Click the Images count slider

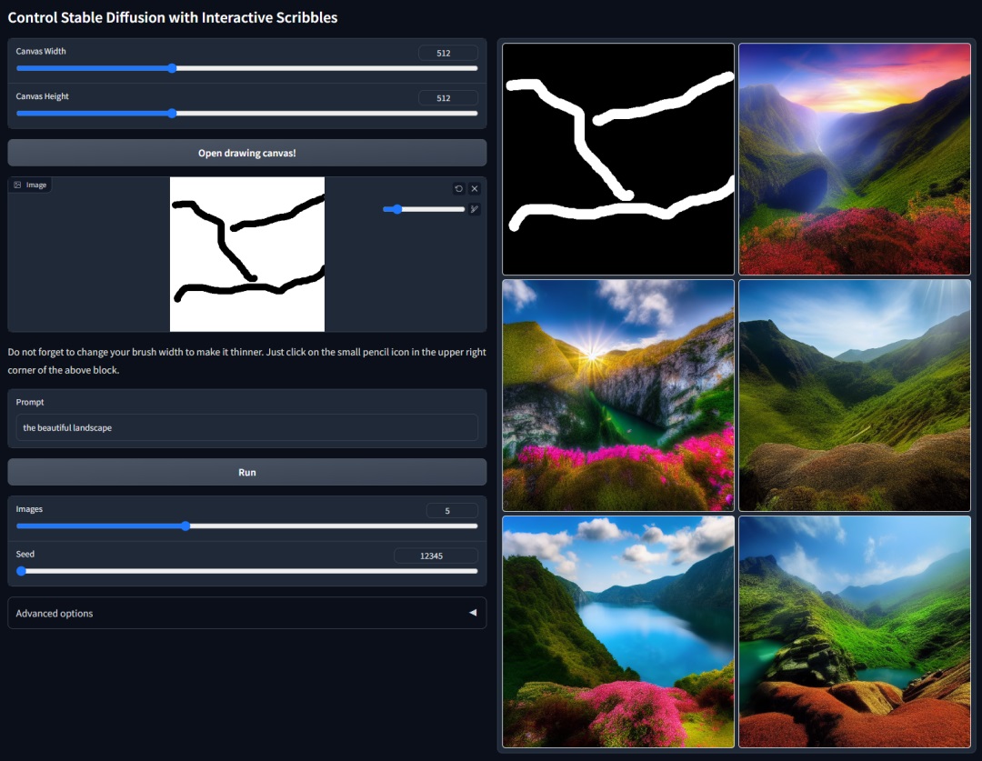tap(186, 526)
